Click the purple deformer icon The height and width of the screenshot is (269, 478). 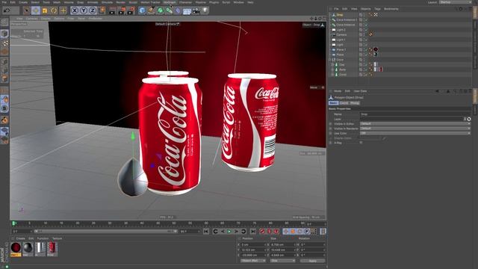tap(178, 10)
